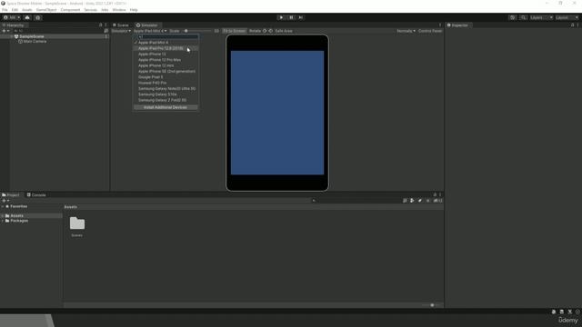Select the Simulator tab

tap(147, 25)
